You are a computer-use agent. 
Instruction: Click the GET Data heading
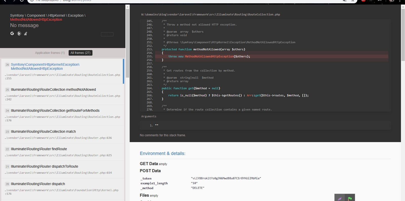click(149, 164)
